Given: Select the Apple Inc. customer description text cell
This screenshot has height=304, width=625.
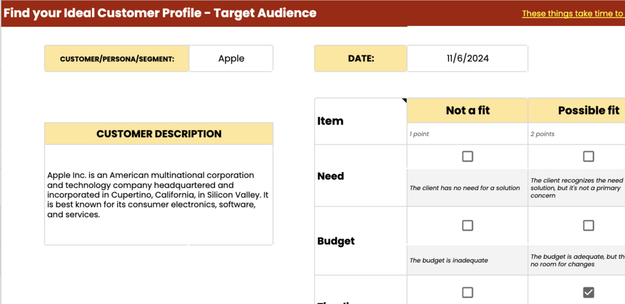Looking at the screenshot, I should pos(159,195).
